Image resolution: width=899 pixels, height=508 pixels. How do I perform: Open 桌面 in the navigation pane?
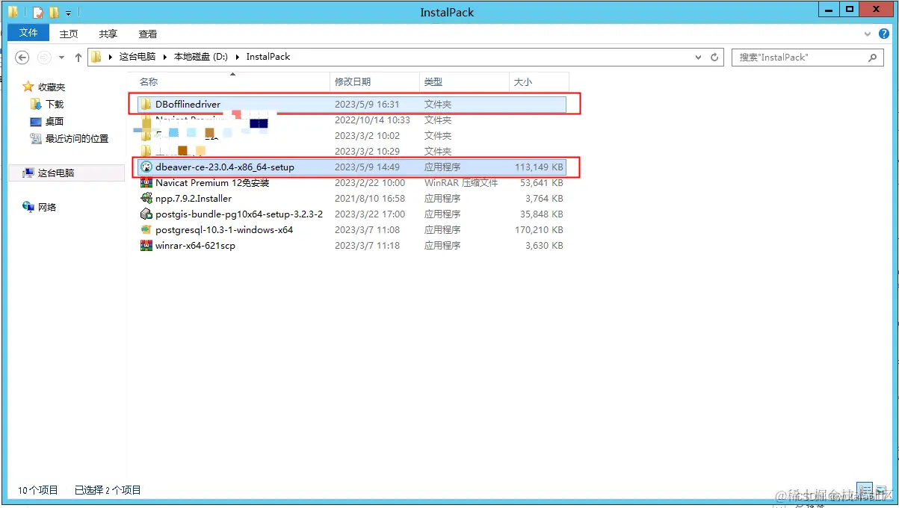click(x=55, y=121)
